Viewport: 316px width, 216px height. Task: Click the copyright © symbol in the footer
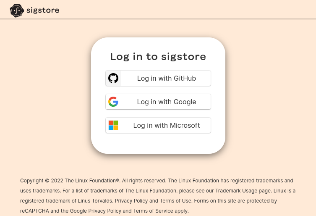point(47,181)
